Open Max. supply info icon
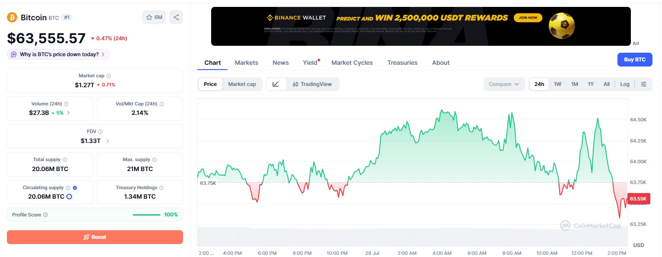The height and width of the screenshot is (257, 662). (x=154, y=160)
